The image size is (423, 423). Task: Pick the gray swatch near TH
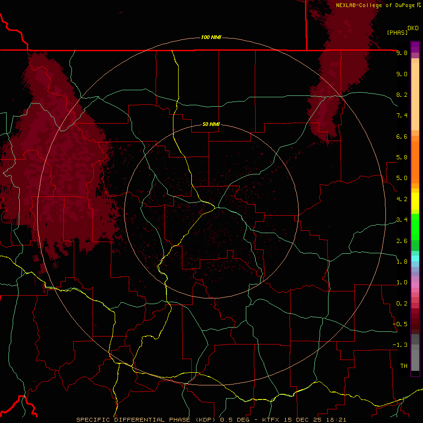pos(415,360)
